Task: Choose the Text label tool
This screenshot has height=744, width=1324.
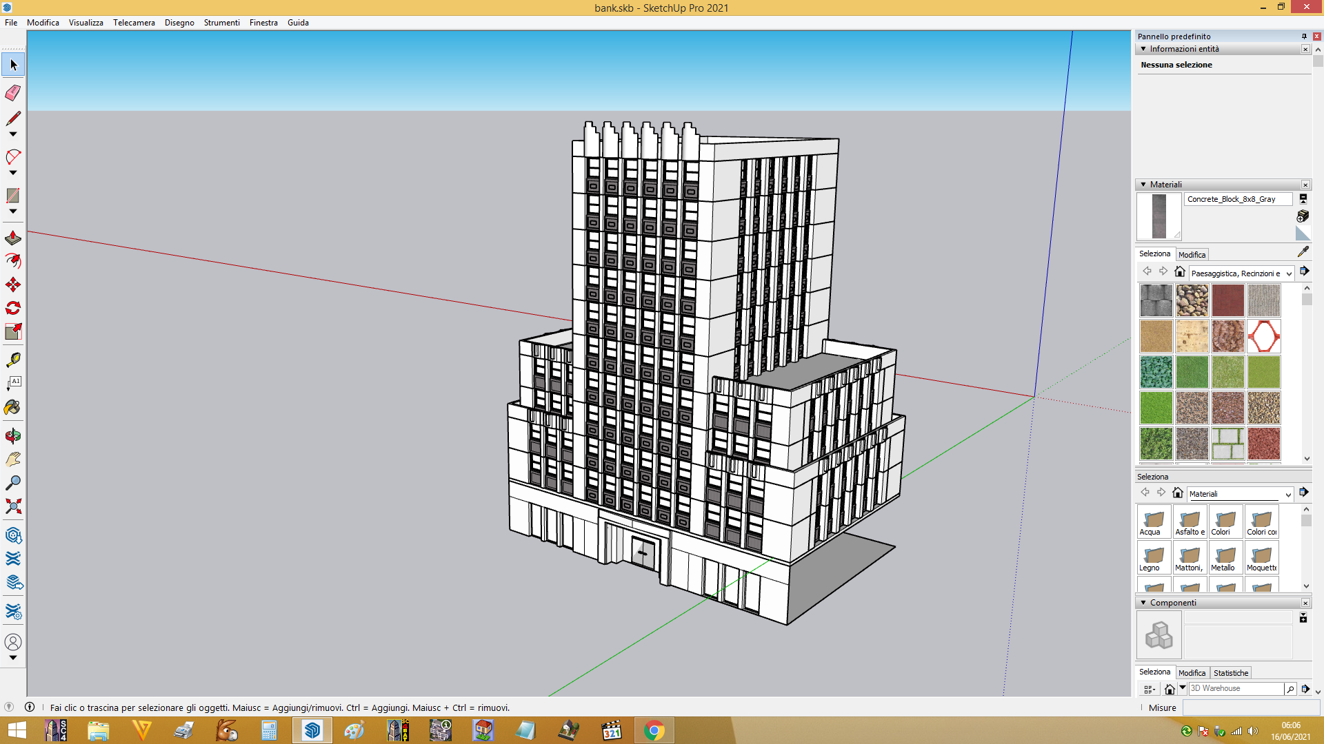Action: (13, 384)
